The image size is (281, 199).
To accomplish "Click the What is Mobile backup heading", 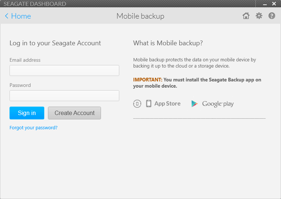I will click(168, 43).
